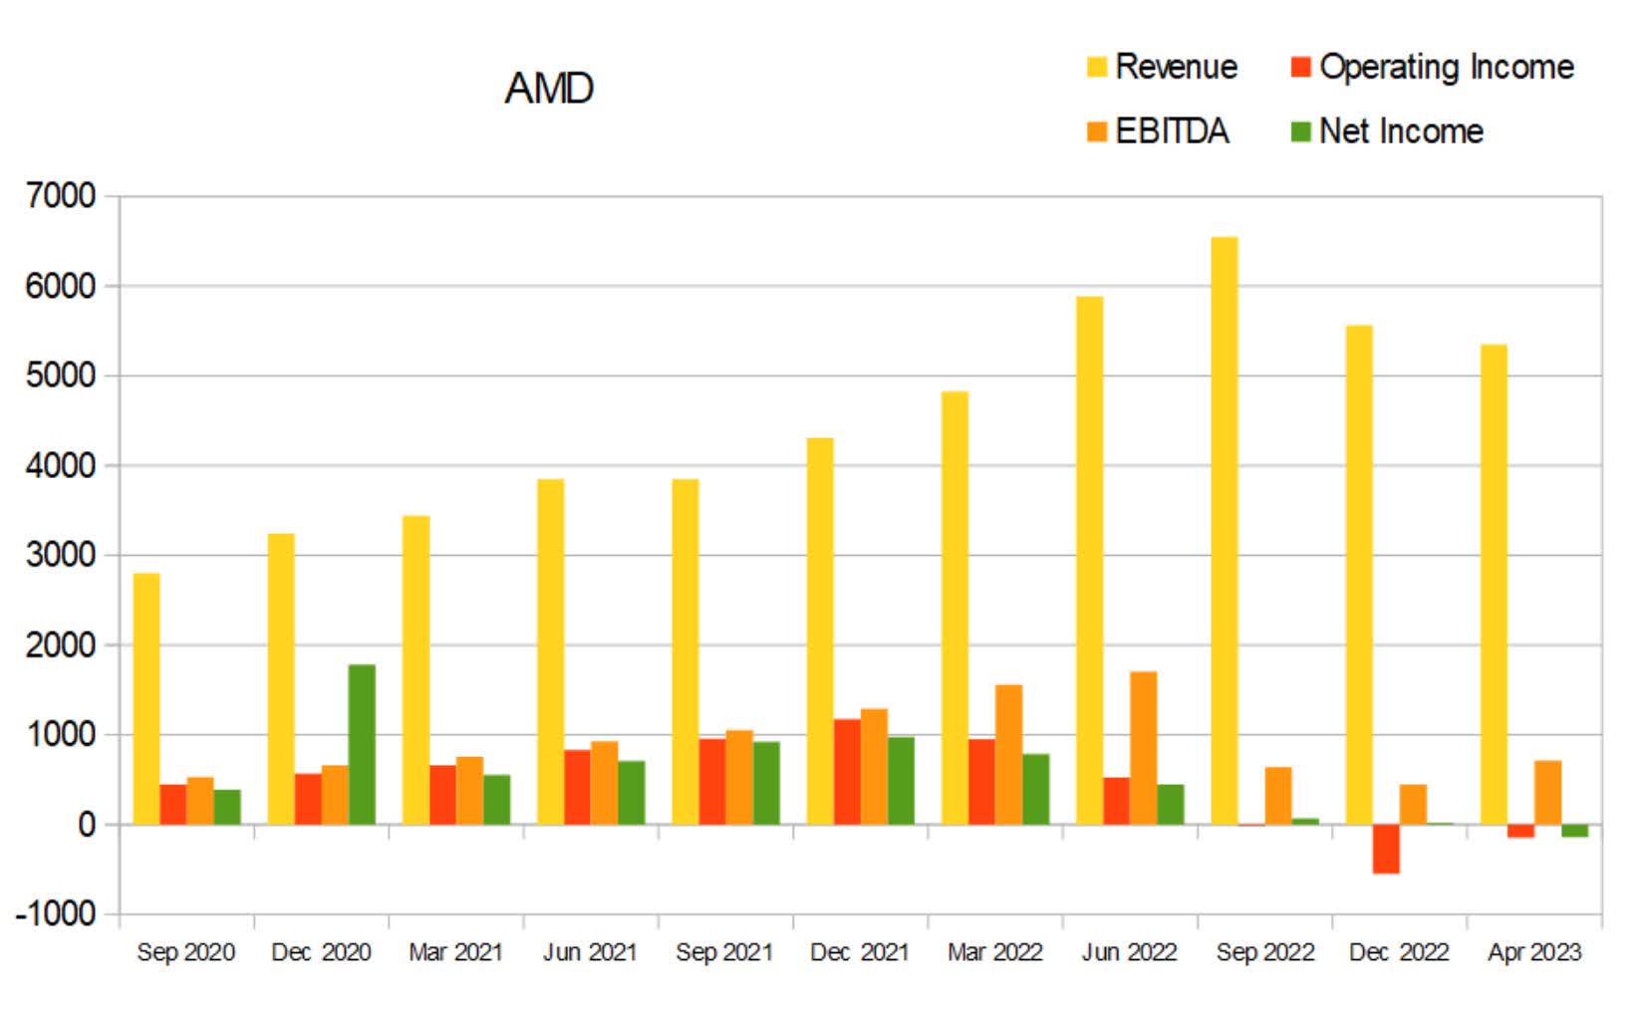The height and width of the screenshot is (1011, 1646).
Task: Click the Sep 2020 axis label
Action: coord(187,952)
